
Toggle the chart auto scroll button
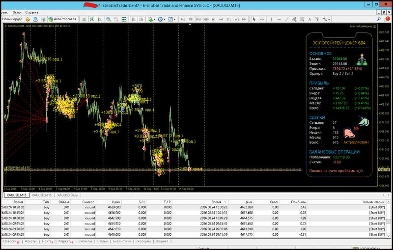pos(134,19)
